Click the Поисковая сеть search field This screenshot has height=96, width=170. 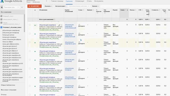tap(11, 7)
